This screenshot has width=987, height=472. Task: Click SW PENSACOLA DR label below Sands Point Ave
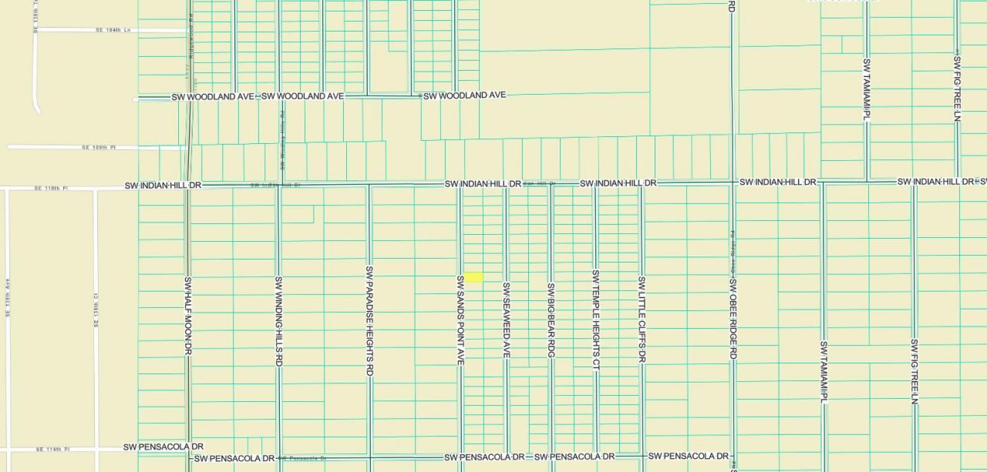484,457
